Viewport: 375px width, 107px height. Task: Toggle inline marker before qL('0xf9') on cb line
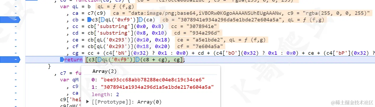click(x=103, y=20)
